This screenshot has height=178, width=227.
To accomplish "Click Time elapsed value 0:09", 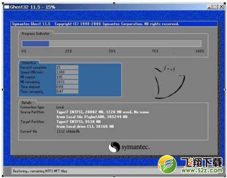I will pyautogui.click(x=67, y=87).
